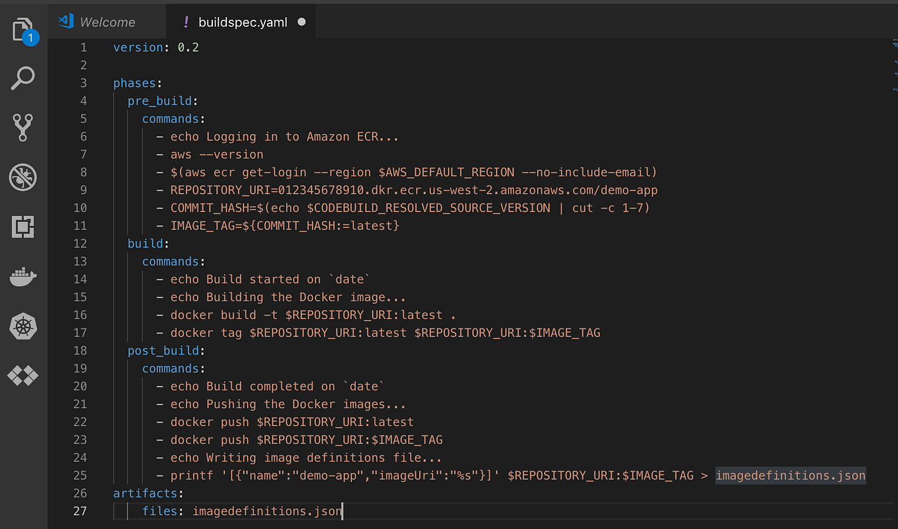Screen dimensions: 898x529
Task: Open the Kubernetes extension view
Action: point(23,326)
